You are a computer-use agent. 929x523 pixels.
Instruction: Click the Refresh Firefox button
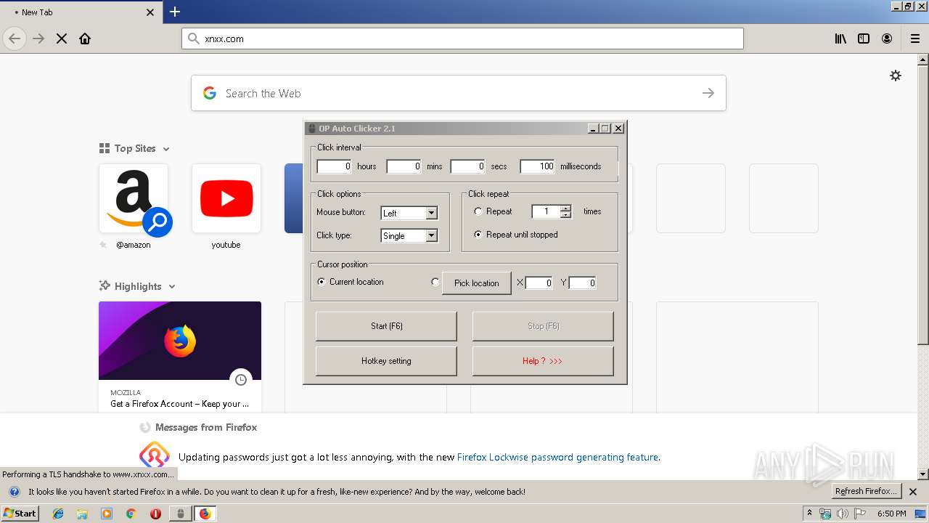click(x=867, y=491)
